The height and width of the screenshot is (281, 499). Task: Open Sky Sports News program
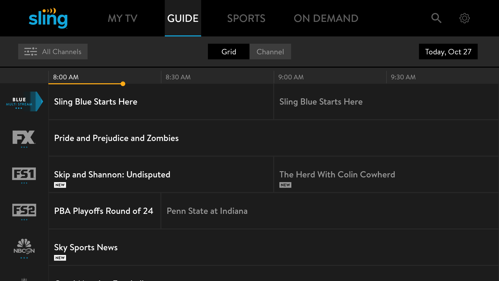tap(274, 247)
